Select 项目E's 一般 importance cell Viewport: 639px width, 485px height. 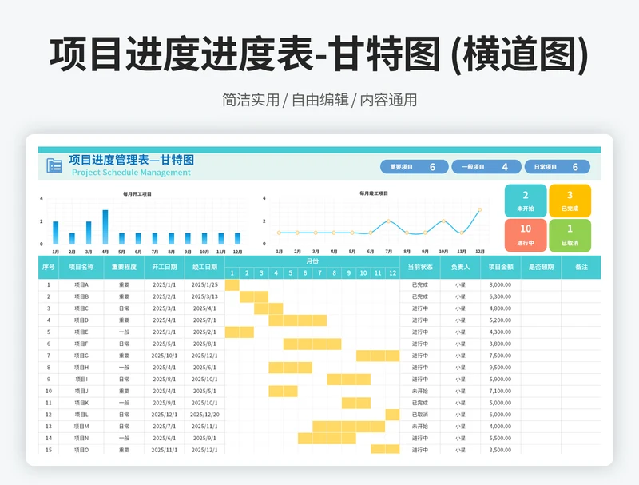(x=124, y=332)
